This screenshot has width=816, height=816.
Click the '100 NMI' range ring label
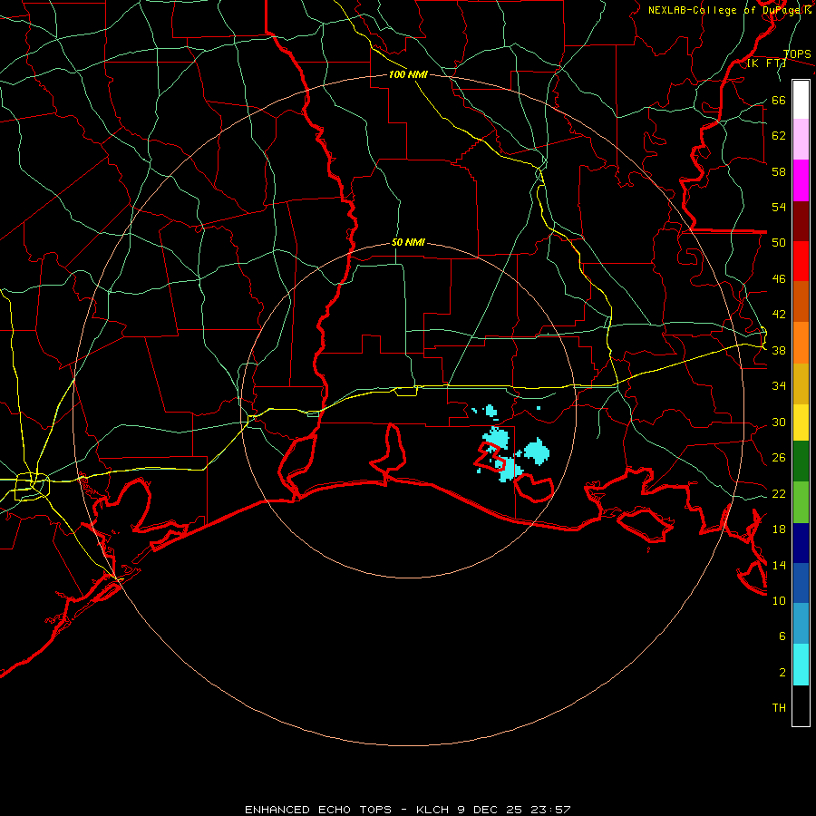[x=408, y=74]
